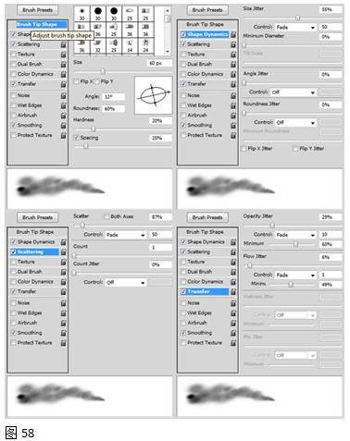Click the Opacity Jitter slider handle
This screenshot has width=350, height=441.
(x=272, y=226)
